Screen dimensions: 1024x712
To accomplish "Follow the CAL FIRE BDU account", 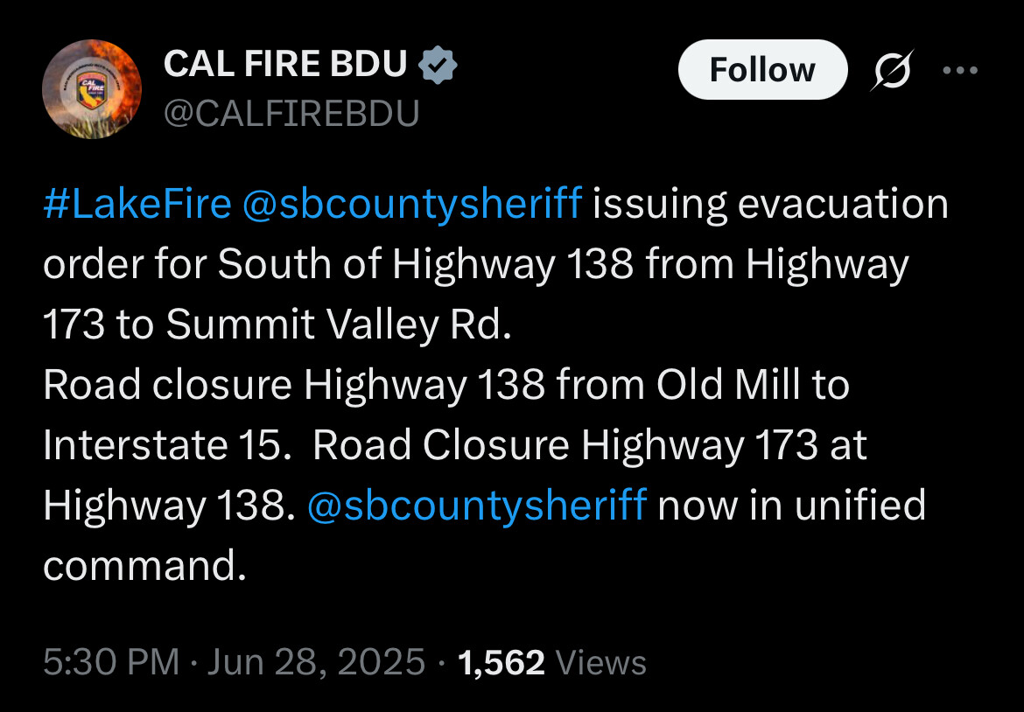I will point(763,70).
